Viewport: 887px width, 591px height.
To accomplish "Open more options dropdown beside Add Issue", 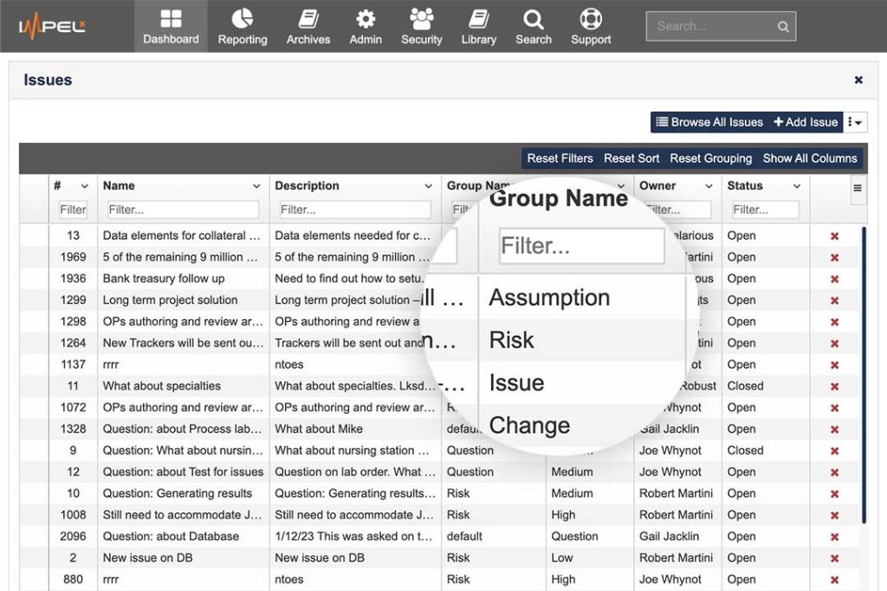I will (856, 123).
